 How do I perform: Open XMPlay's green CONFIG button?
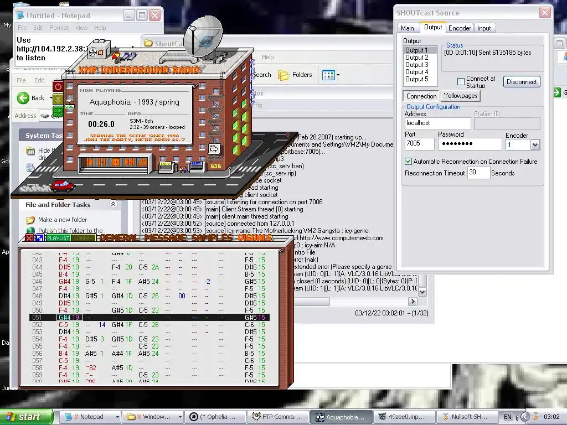click(x=58, y=112)
